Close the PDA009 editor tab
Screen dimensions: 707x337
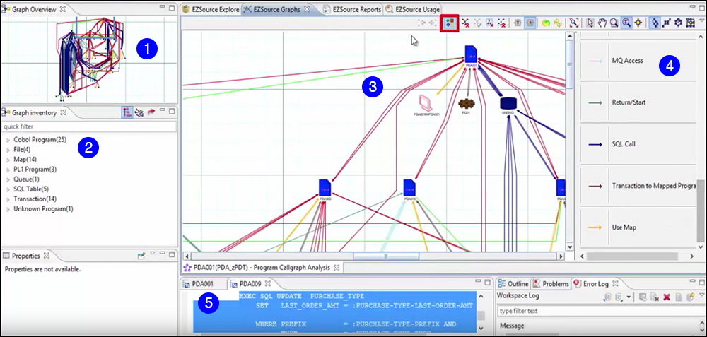[x=267, y=284]
